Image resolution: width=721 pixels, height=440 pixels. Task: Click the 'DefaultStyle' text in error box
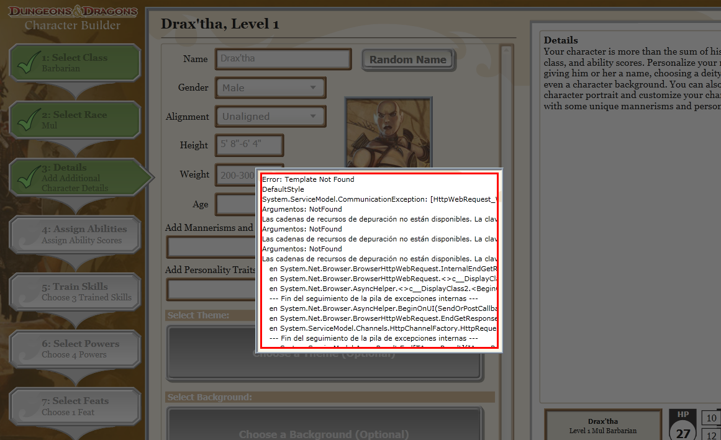pos(283,189)
